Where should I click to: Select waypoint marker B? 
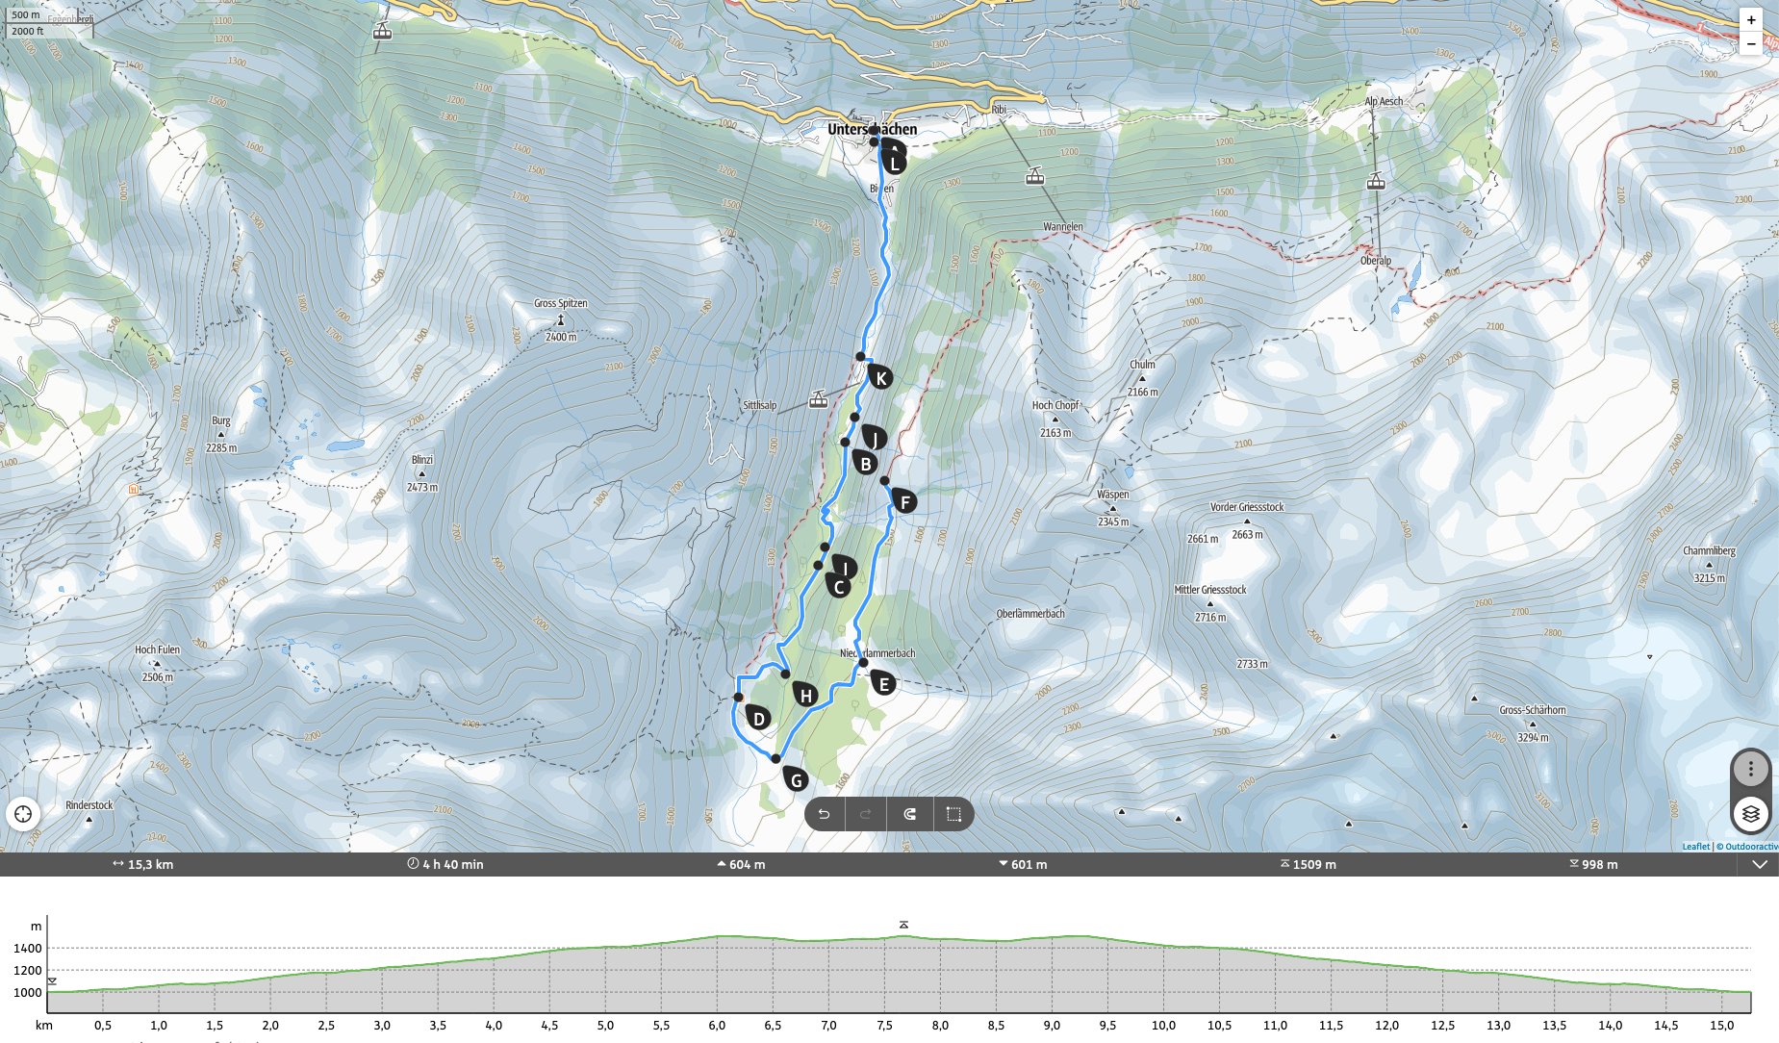pyautogui.click(x=865, y=463)
